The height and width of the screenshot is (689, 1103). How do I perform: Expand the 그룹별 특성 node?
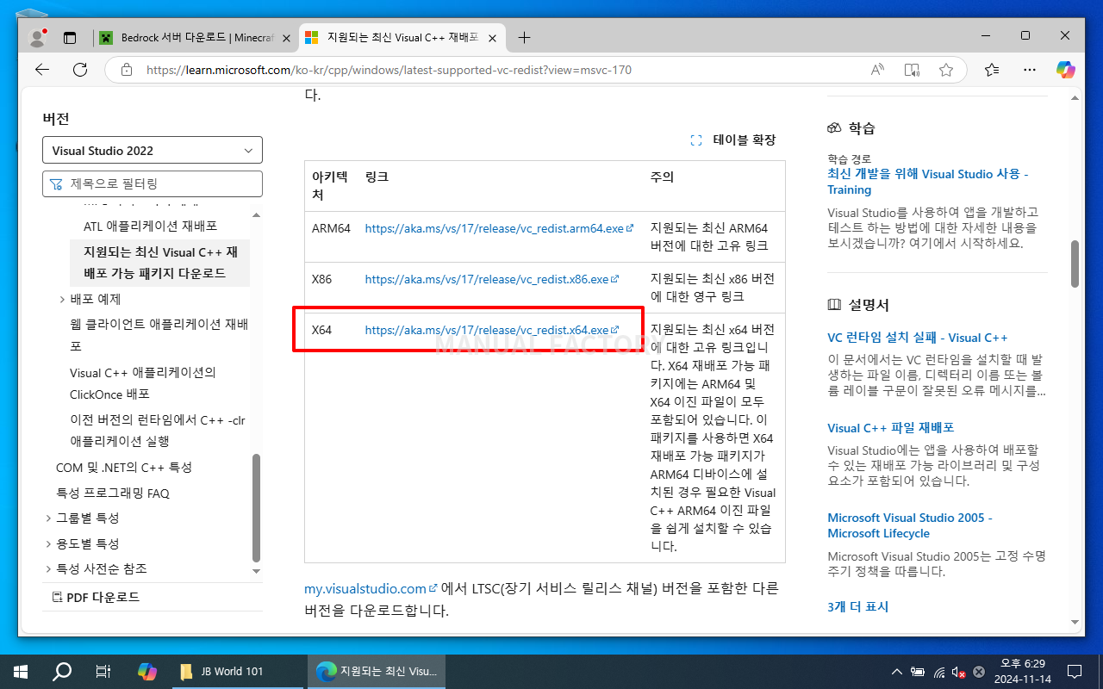pyautogui.click(x=49, y=518)
